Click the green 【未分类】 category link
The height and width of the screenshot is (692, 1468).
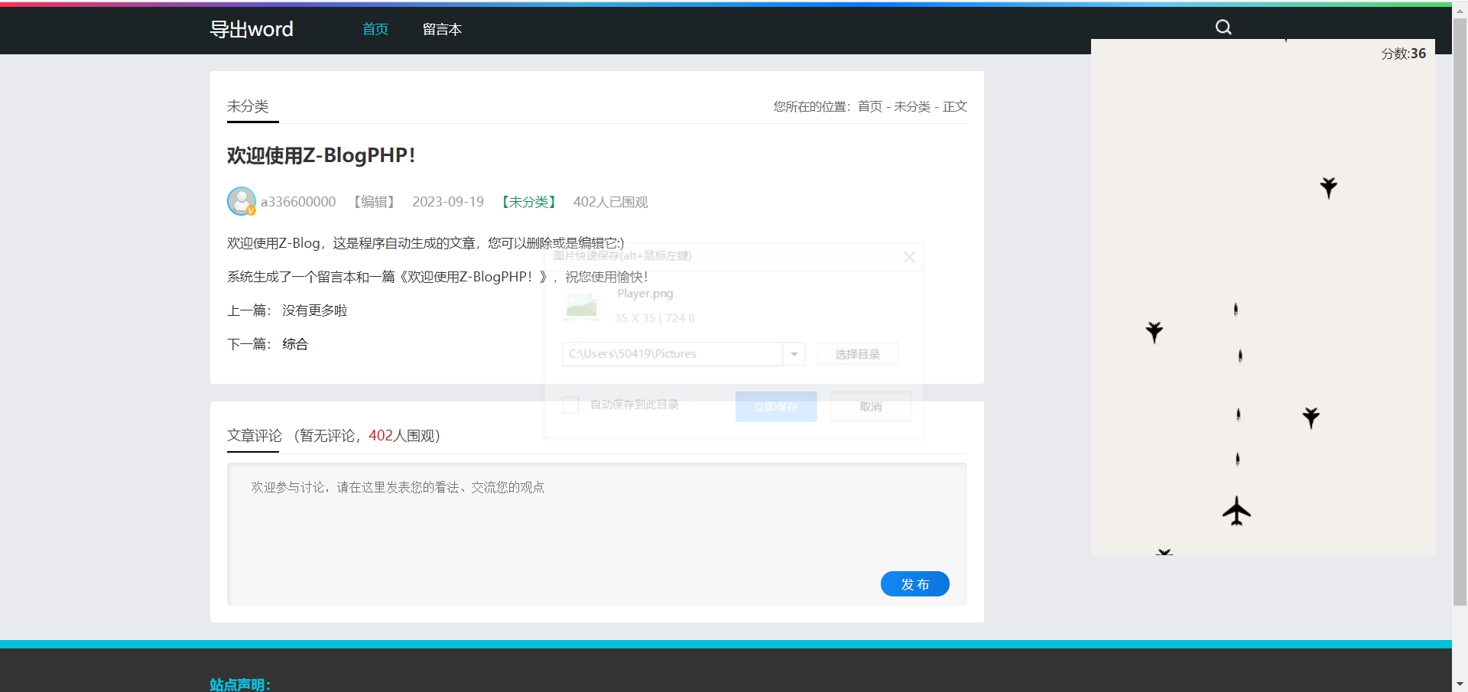[x=528, y=202]
